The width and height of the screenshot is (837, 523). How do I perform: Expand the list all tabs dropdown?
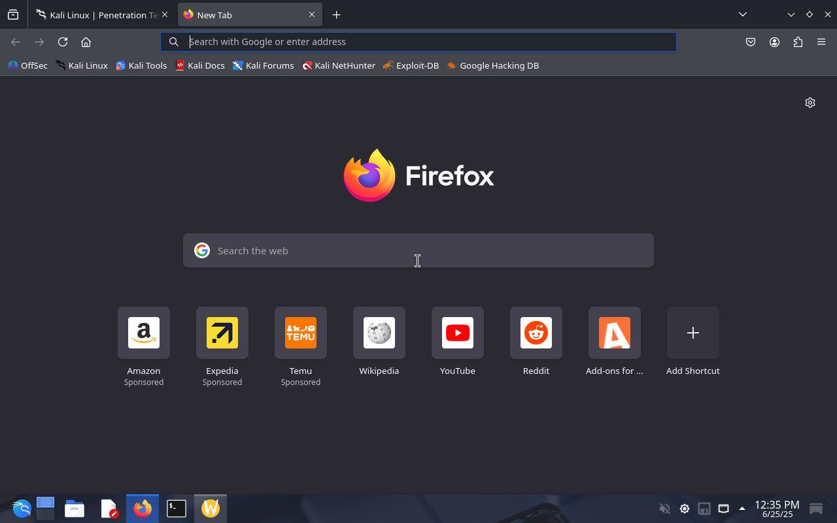(x=743, y=14)
